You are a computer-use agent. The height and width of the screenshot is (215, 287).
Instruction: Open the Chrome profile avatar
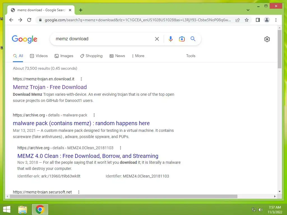(x=267, y=20)
